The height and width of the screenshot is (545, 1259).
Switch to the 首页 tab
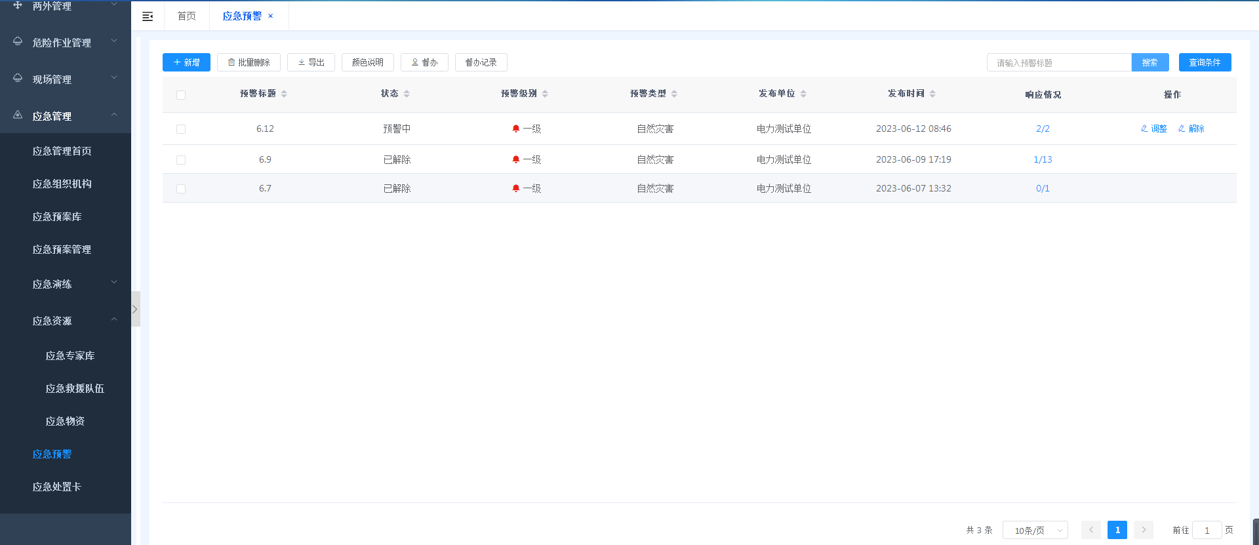coord(186,16)
